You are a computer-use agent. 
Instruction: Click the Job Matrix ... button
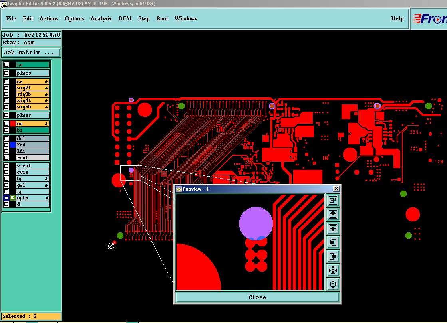click(32, 53)
